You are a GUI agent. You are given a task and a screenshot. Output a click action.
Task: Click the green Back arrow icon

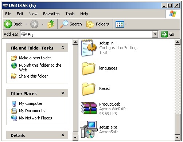8,24
